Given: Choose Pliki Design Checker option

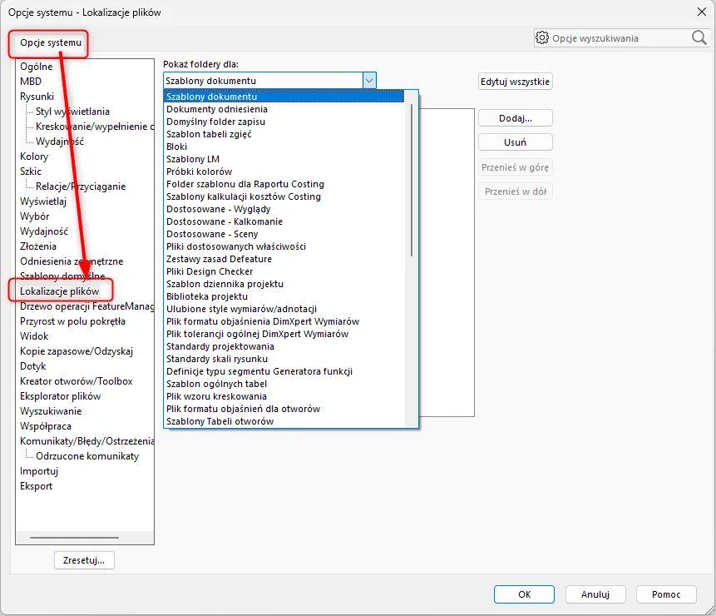Looking at the screenshot, I should [284, 271].
